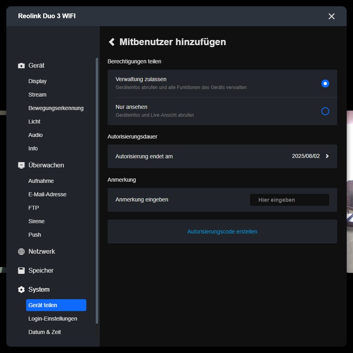Open Login-Einstellungen under System
This screenshot has width=353, height=353.
[x=52, y=318]
